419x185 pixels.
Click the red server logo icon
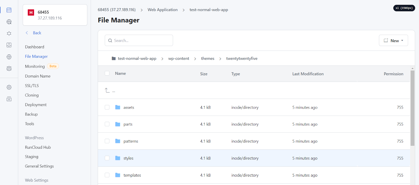(31, 12)
